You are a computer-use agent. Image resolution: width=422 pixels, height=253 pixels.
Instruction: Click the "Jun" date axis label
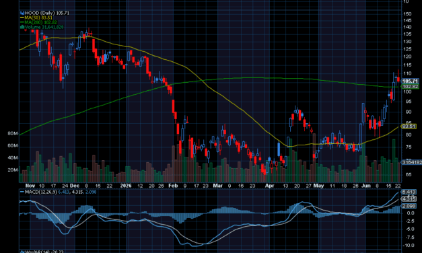tap(366, 186)
